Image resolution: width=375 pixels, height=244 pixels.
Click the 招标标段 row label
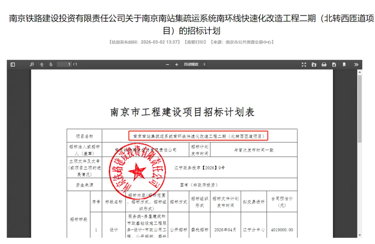pyautogui.click(x=79, y=219)
